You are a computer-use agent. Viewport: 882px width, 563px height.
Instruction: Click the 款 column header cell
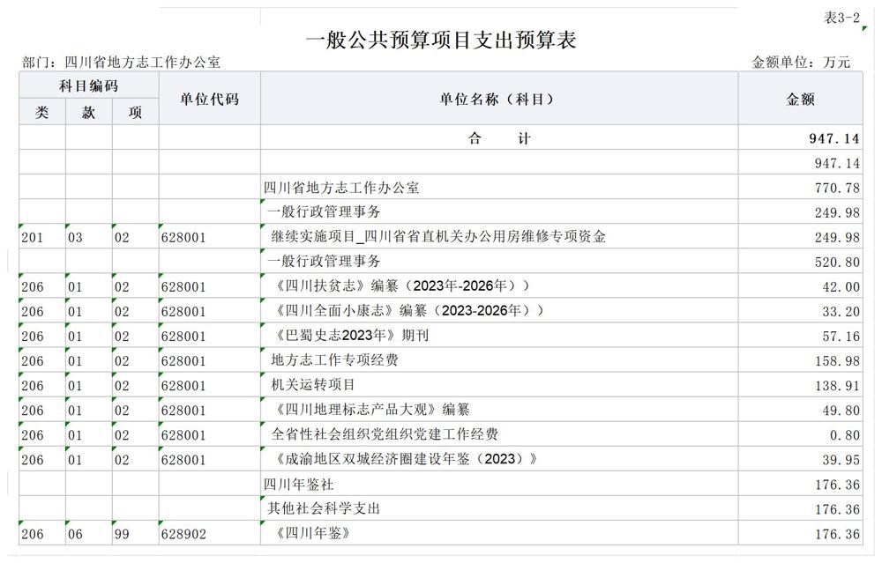[x=86, y=112]
